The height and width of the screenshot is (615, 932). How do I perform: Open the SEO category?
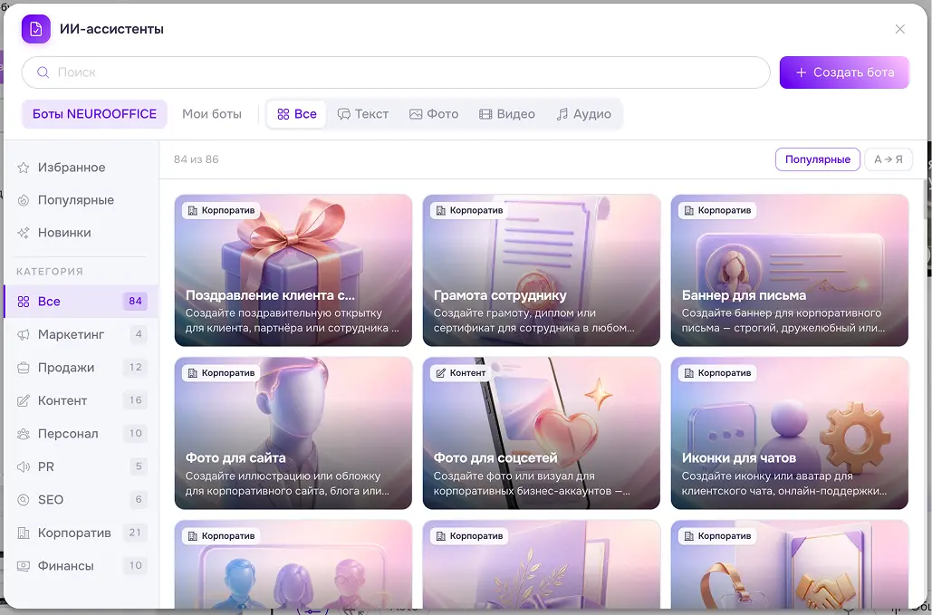pos(82,500)
